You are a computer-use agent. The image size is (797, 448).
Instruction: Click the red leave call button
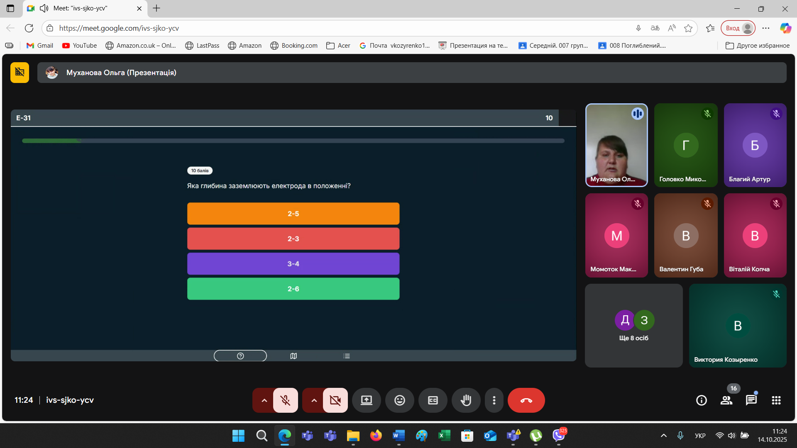pyautogui.click(x=526, y=400)
